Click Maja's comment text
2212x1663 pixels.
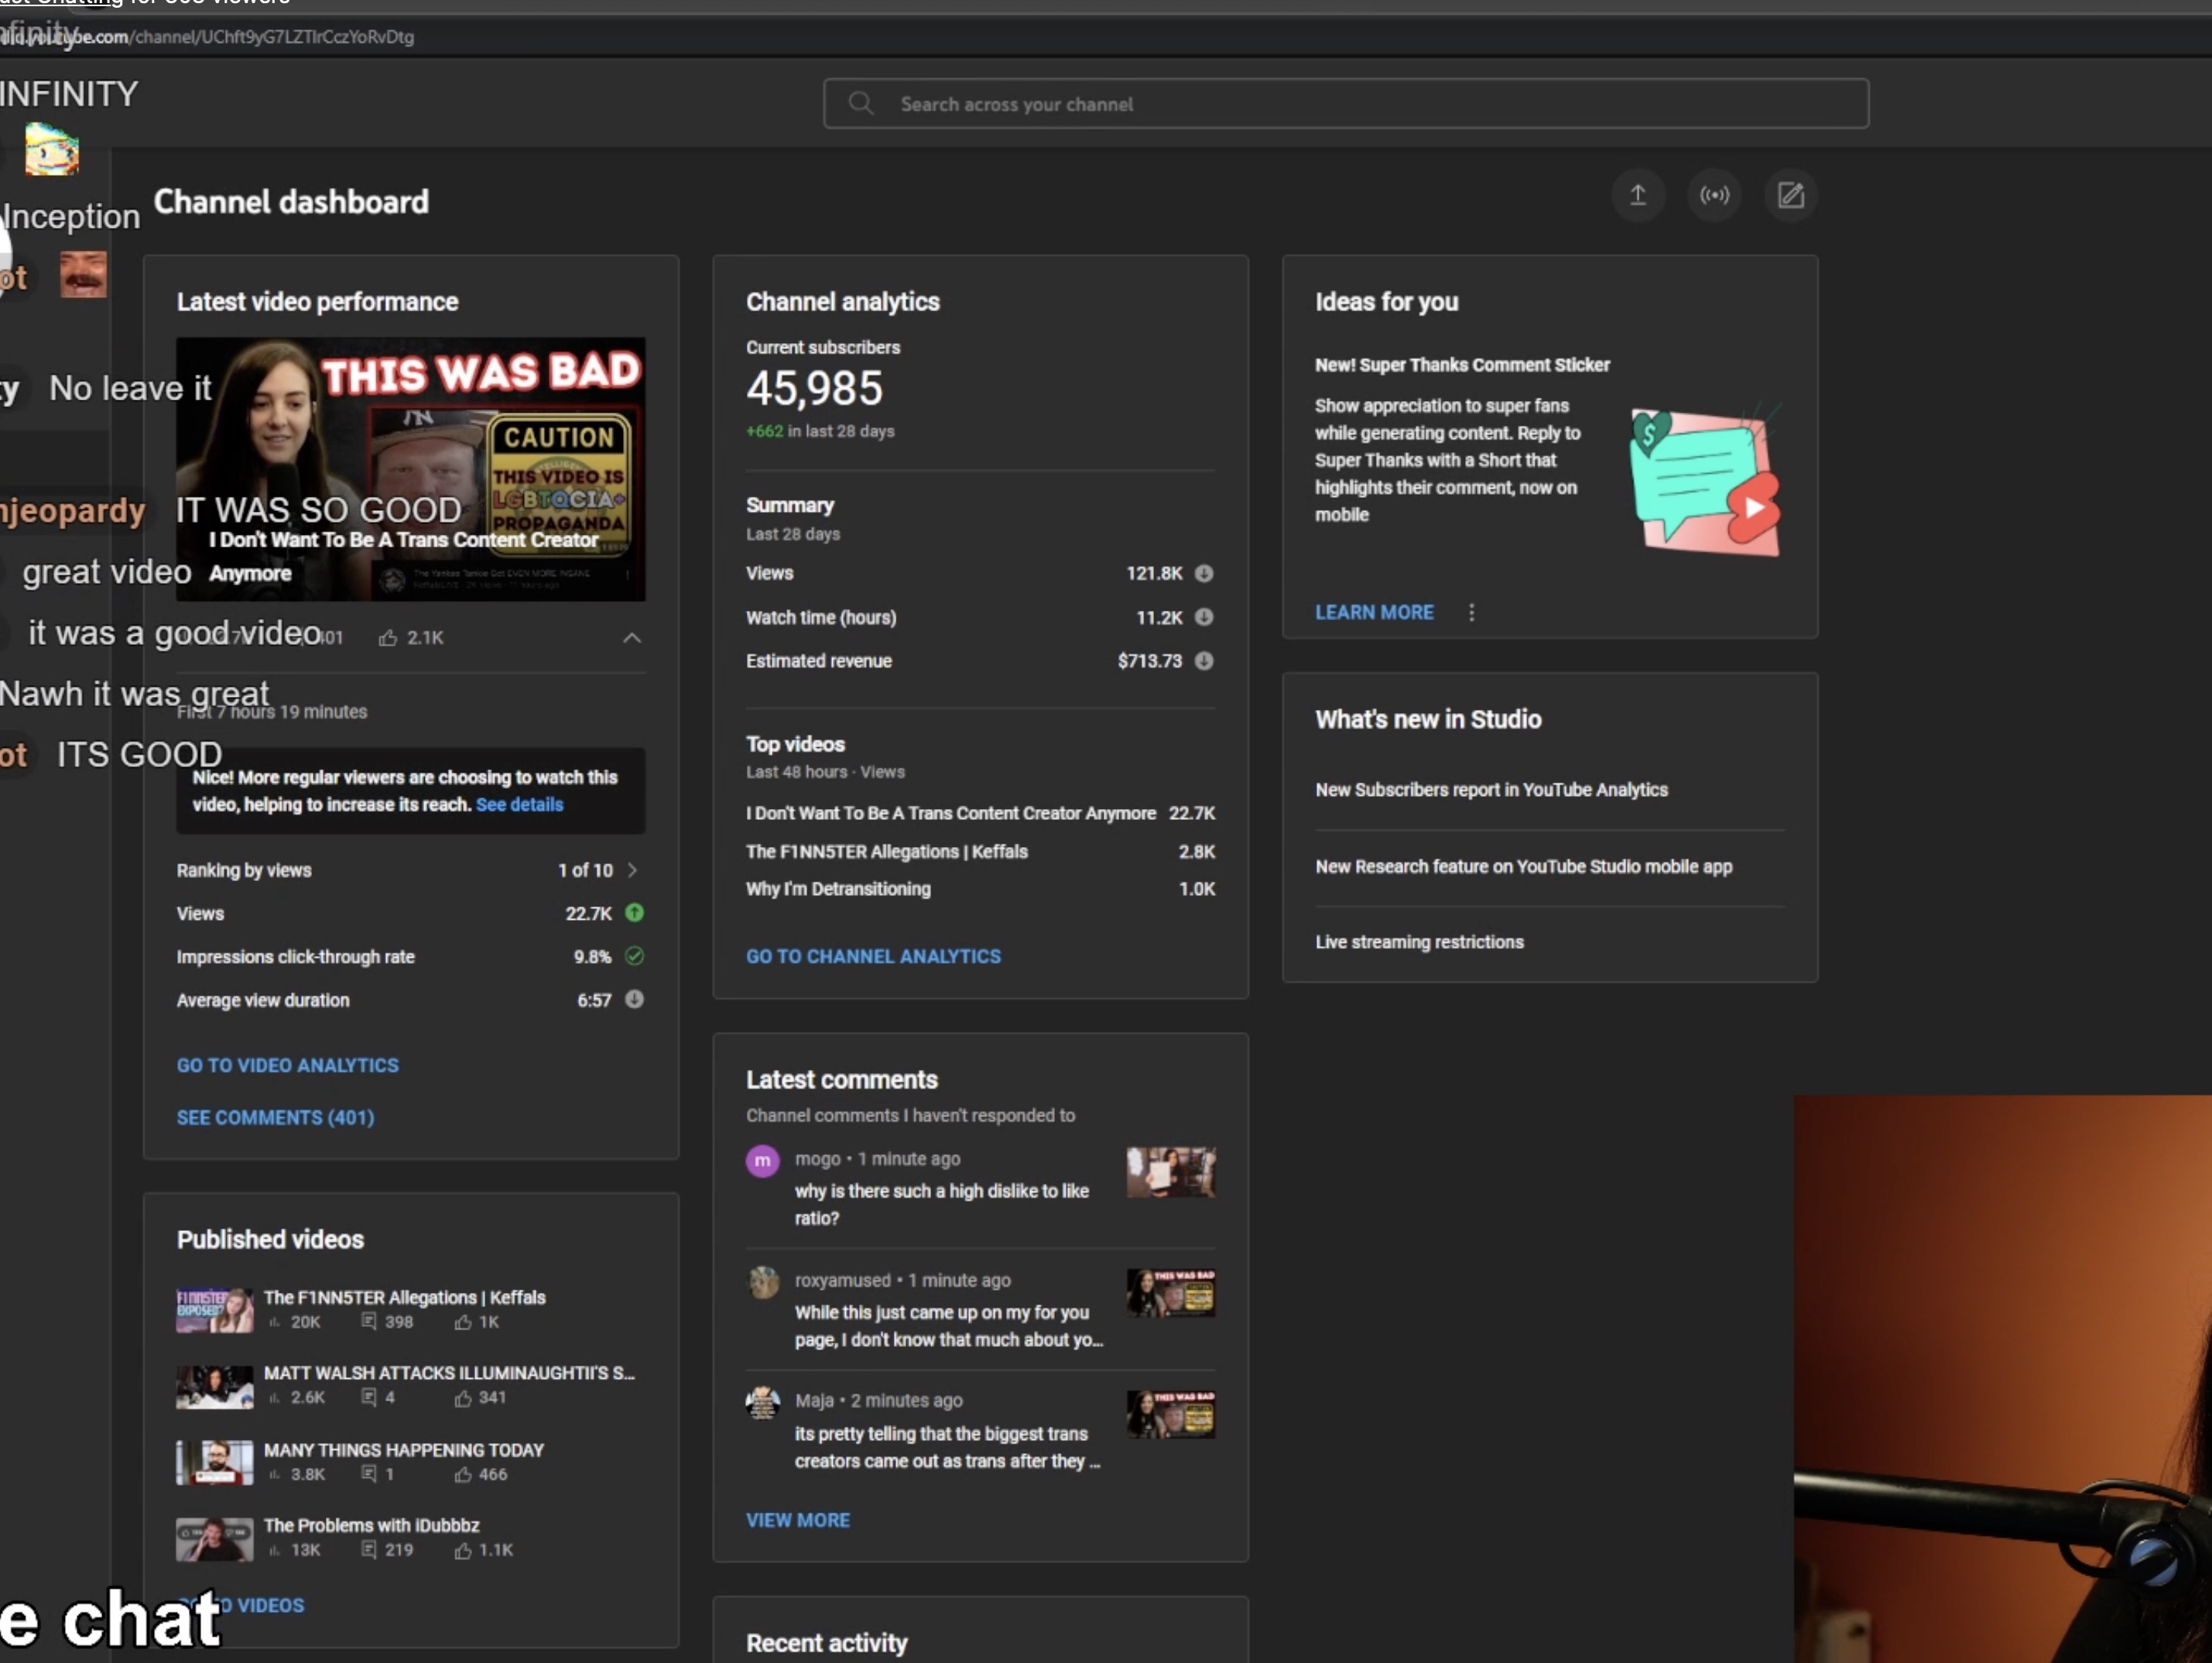(x=947, y=1447)
